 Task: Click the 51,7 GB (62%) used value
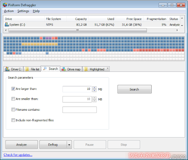pos(104,25)
